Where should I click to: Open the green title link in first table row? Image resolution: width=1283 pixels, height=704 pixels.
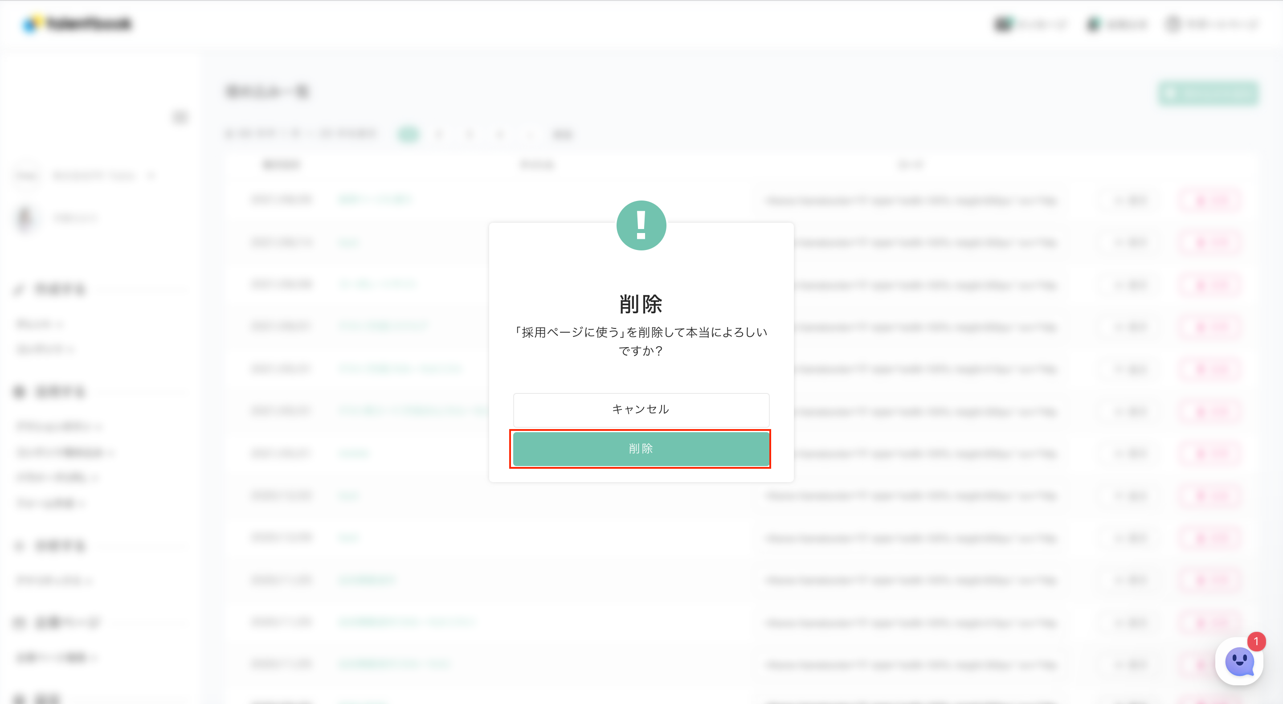tap(375, 200)
